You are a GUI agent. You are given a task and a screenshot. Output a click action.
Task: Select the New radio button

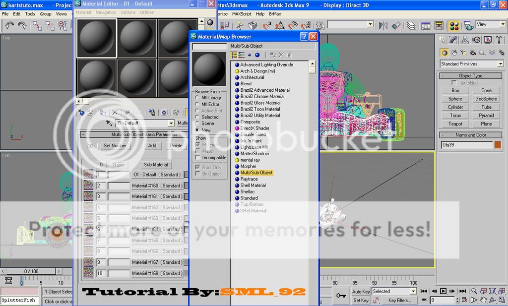coord(197,130)
